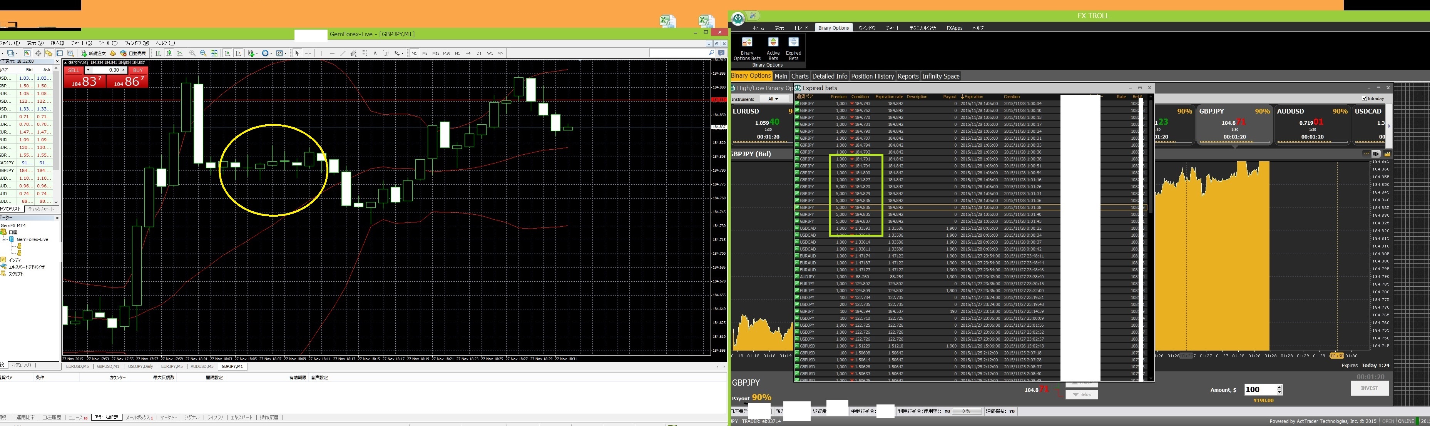Click the Binary Options Bets ribbon icon
Image resolution: width=1430 pixels, height=426 pixels.
tap(747, 49)
